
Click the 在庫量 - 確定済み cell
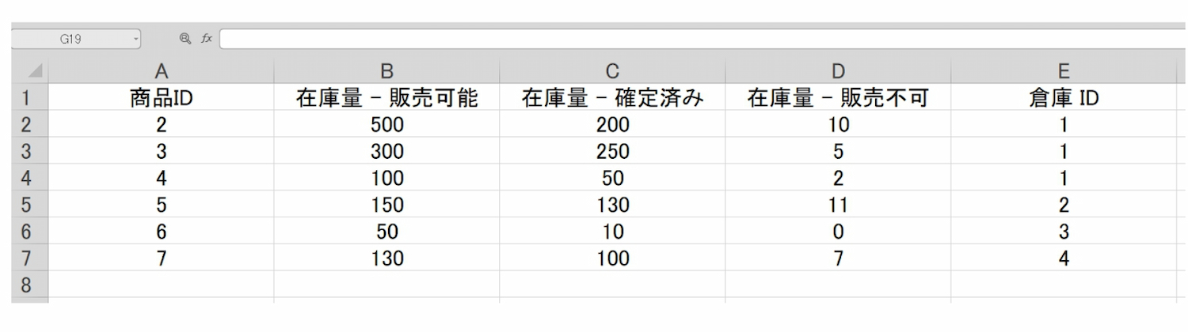pyautogui.click(x=612, y=99)
